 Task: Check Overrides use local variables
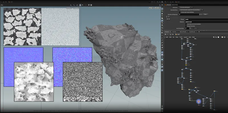click(x=186, y=24)
